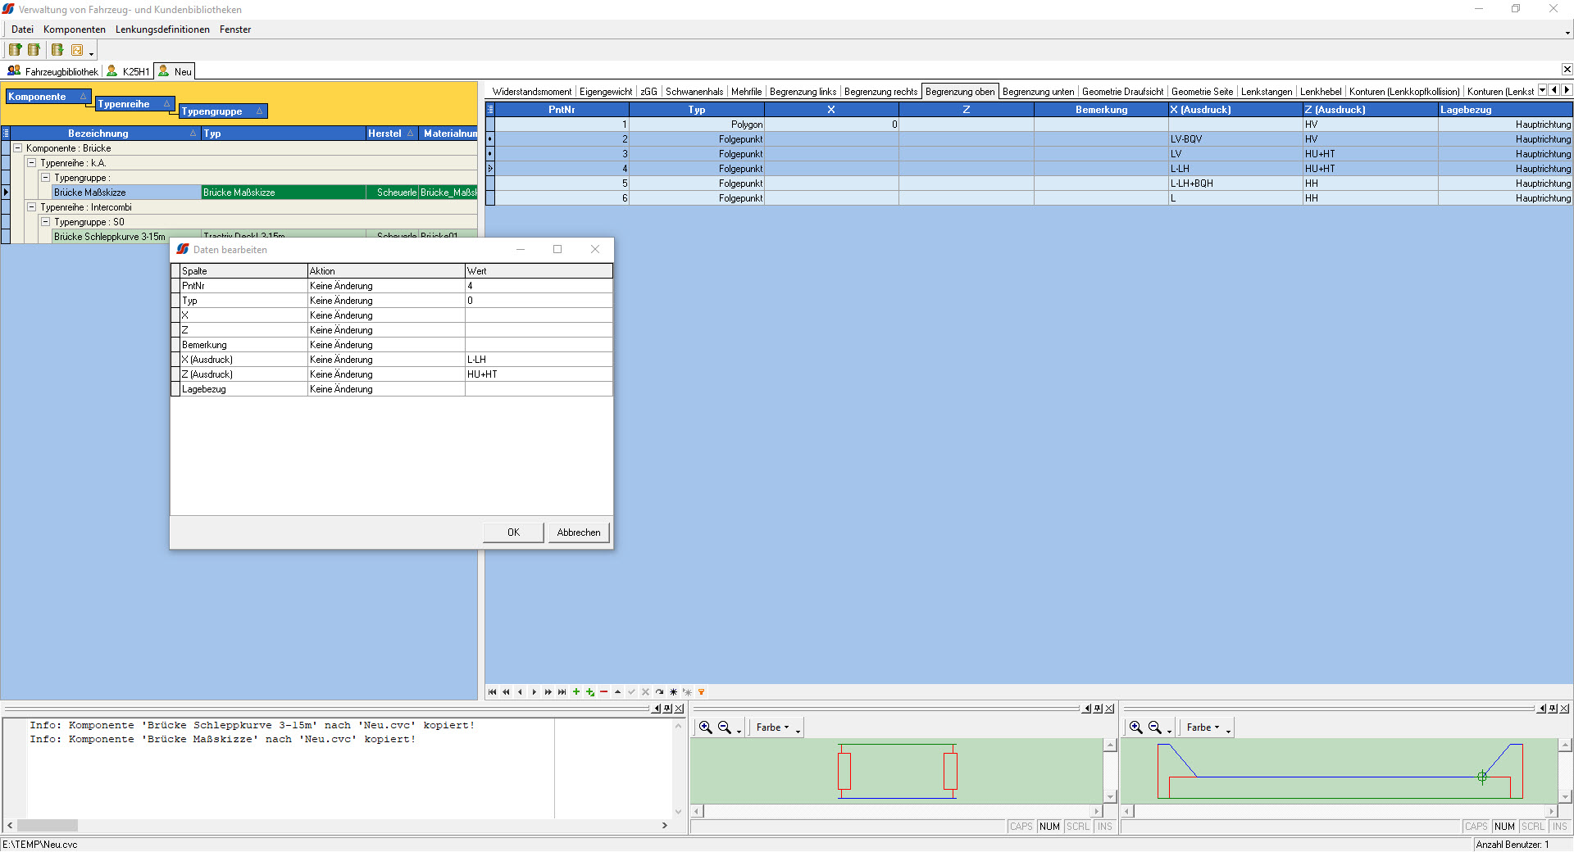
Task: Collapse the Komponente : Brücke tree node
Action: tap(17, 148)
